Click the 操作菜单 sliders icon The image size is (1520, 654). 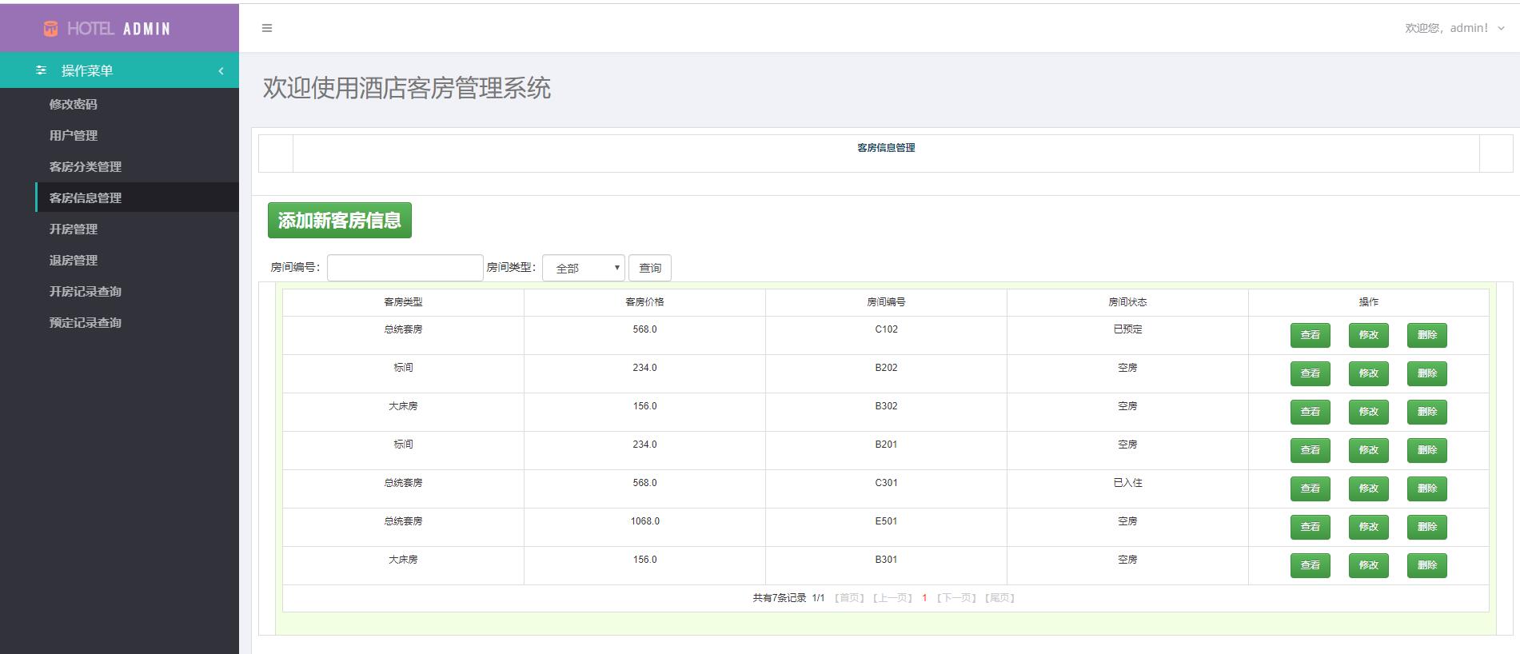(x=42, y=70)
